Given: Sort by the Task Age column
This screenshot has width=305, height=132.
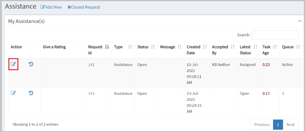Looking at the screenshot, I should click(x=270, y=50).
